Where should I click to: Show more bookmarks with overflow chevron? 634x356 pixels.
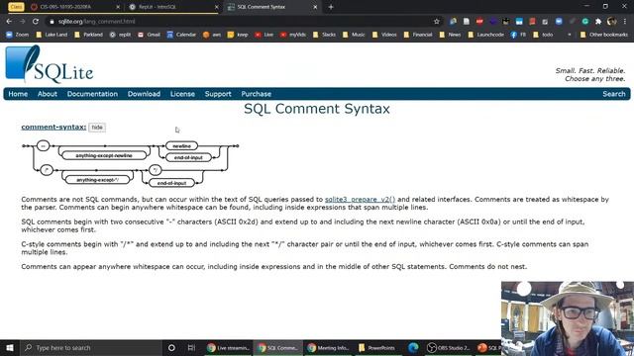(x=570, y=35)
